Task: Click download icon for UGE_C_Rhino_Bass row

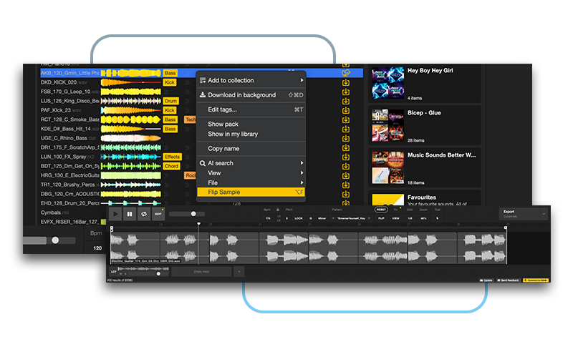Action: pos(346,138)
